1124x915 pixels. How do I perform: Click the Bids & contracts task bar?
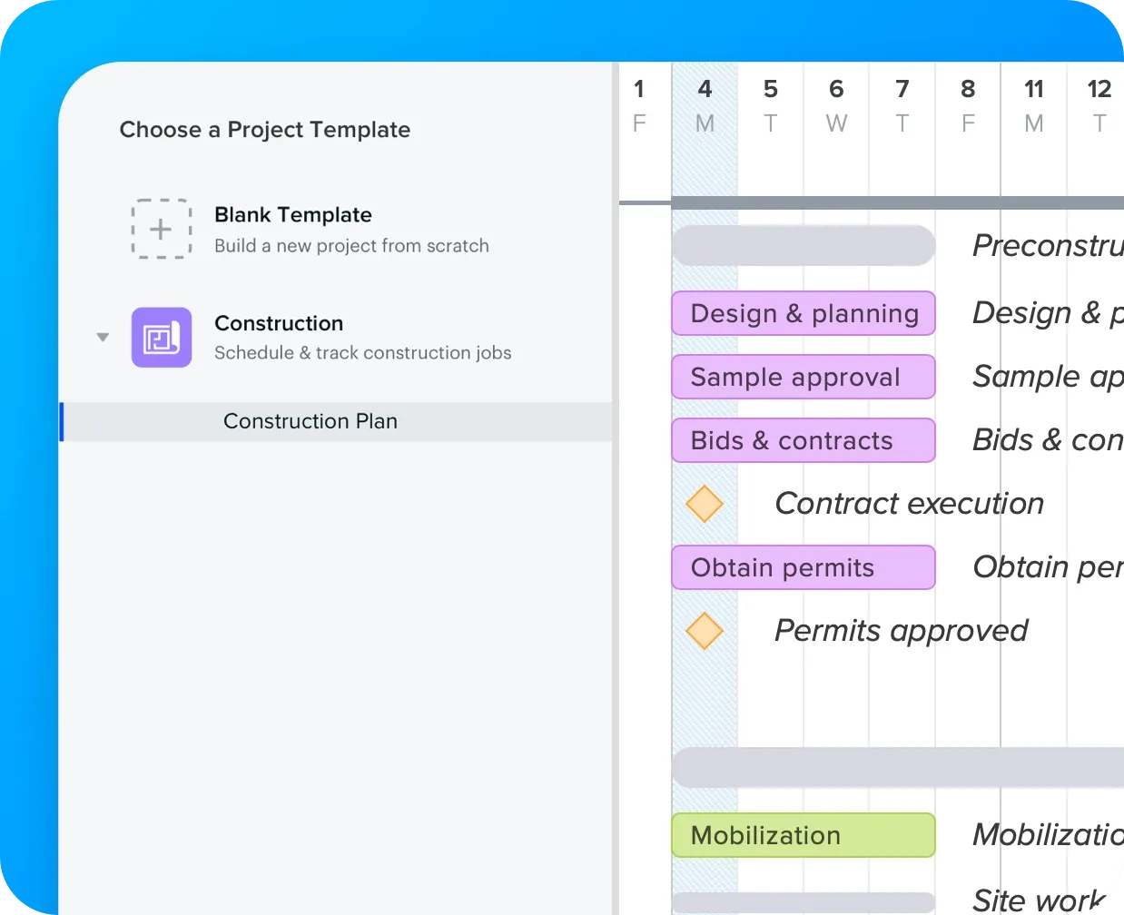coord(803,440)
